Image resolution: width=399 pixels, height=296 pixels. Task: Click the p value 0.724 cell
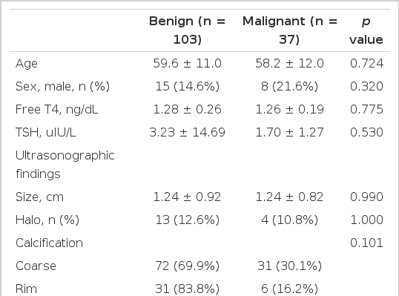[x=366, y=63]
